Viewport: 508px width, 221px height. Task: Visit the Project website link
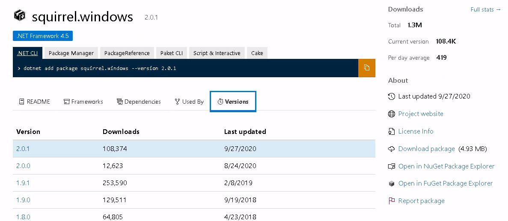pos(421,114)
